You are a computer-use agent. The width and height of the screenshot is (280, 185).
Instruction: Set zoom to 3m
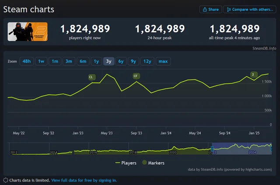[x=69, y=61]
